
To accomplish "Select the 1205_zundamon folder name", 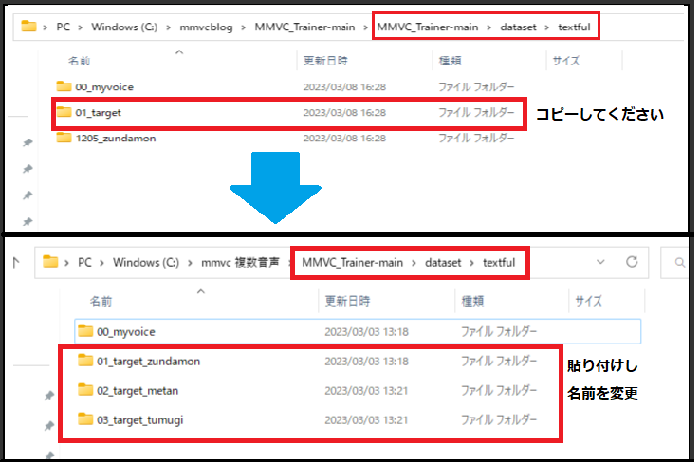I will tap(116, 138).
